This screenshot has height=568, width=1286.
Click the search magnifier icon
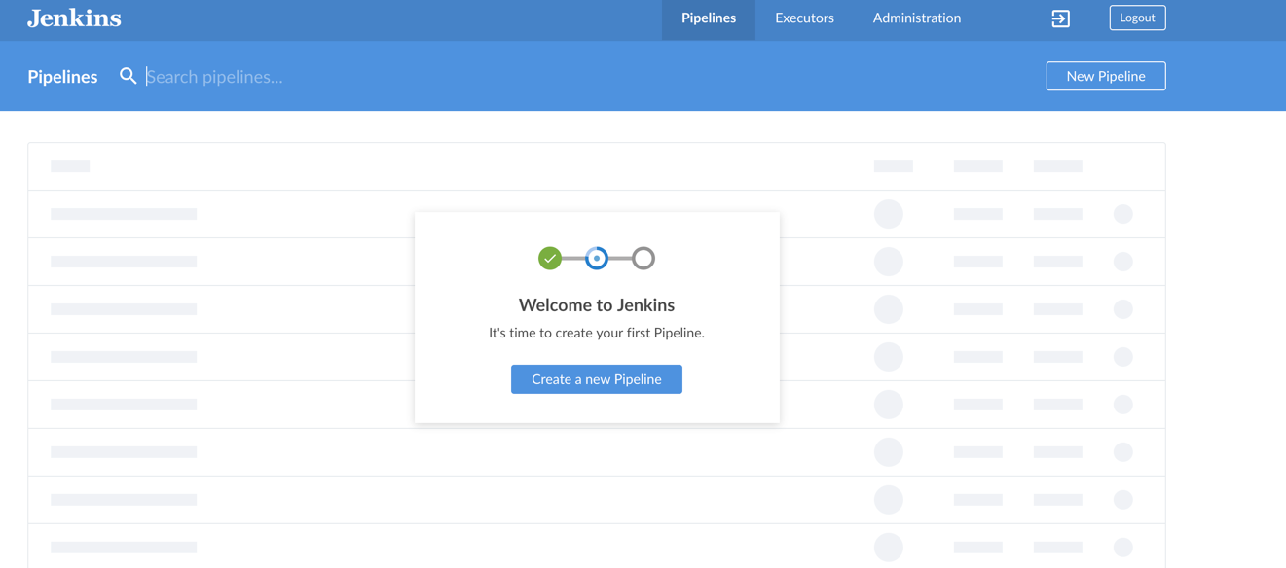pyautogui.click(x=128, y=76)
